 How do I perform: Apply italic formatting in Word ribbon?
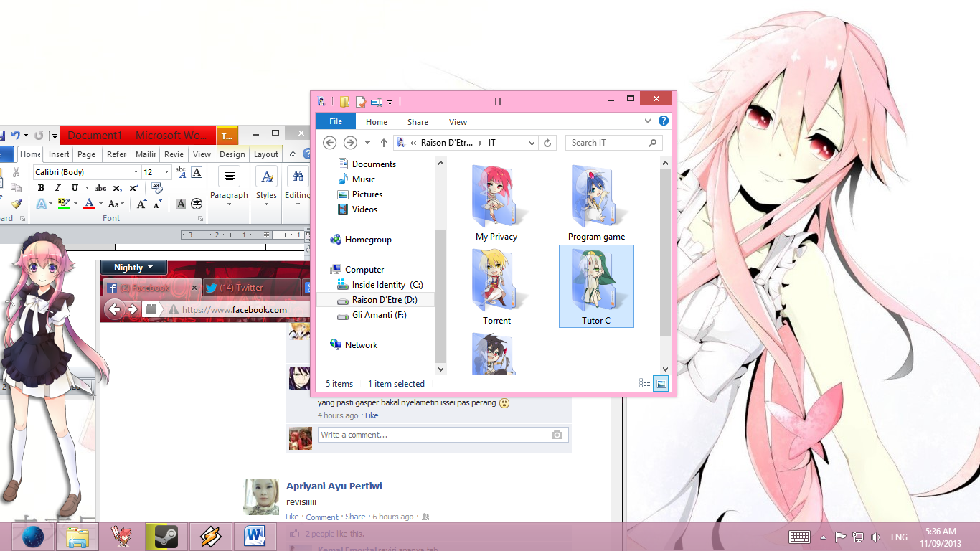57,188
